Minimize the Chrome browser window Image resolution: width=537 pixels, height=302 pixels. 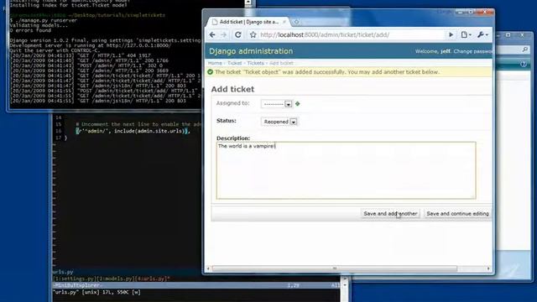click(x=461, y=12)
